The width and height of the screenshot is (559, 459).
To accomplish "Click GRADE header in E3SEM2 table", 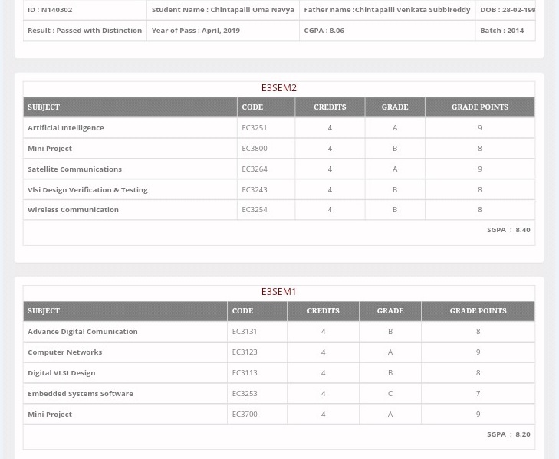I will [395, 107].
